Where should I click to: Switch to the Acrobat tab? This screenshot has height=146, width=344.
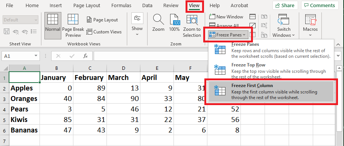239,6
